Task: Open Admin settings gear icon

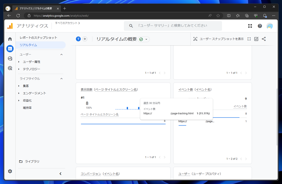Action: point(10,171)
